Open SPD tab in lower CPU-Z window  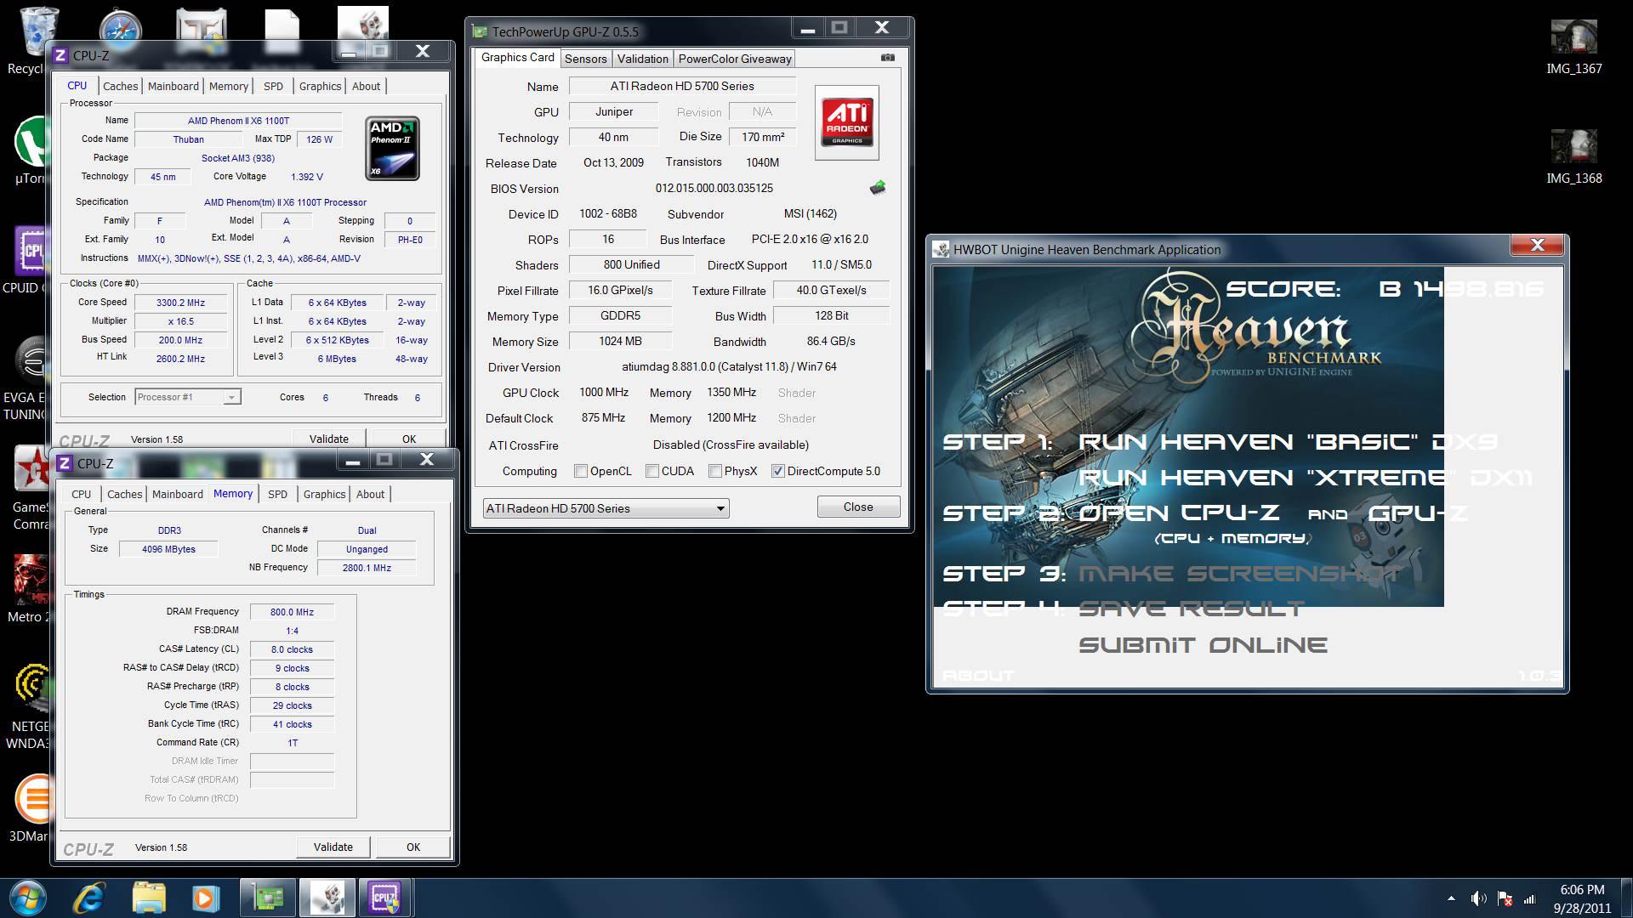coord(277,494)
